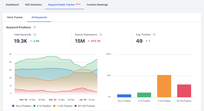Viewport: 204px width, 111px height.
Task: Click the 19.3K total keywords value
Action: [21, 41]
